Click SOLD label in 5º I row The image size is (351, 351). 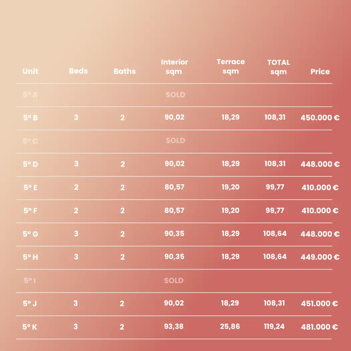pos(173,280)
